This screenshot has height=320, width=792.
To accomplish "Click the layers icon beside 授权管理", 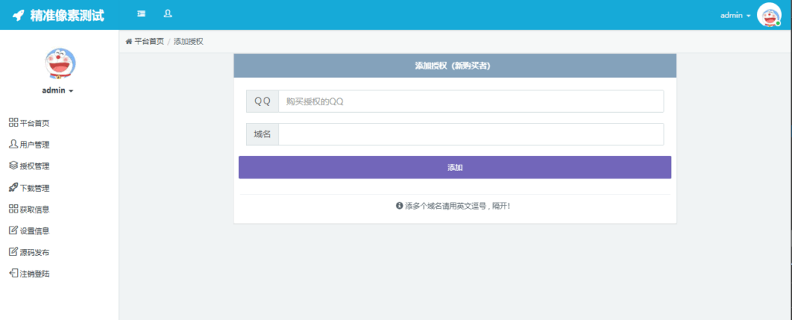I will pos(14,165).
